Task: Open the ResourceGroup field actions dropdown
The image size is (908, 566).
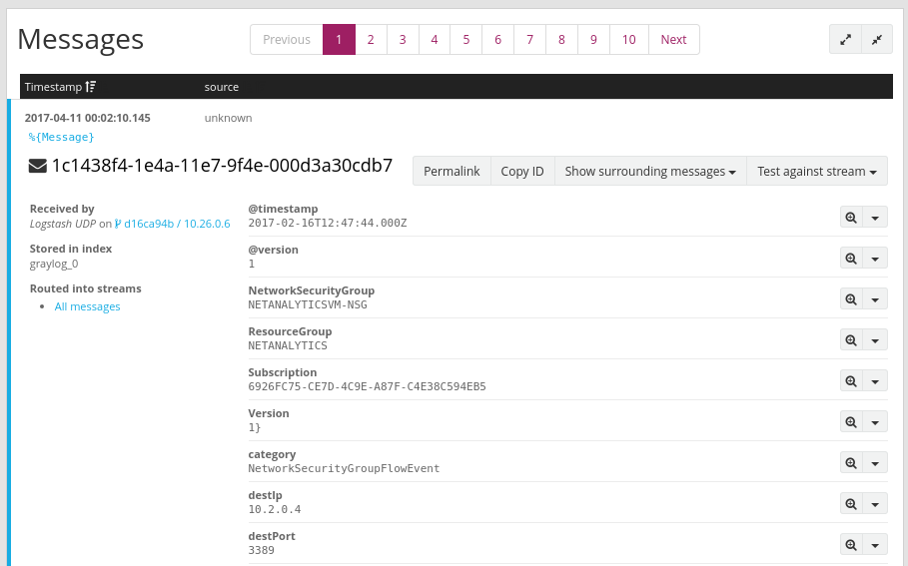Action: [x=875, y=340]
